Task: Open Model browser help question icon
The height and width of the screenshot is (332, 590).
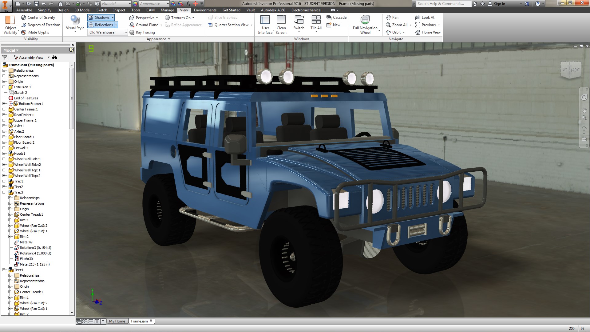Action: coord(71,50)
